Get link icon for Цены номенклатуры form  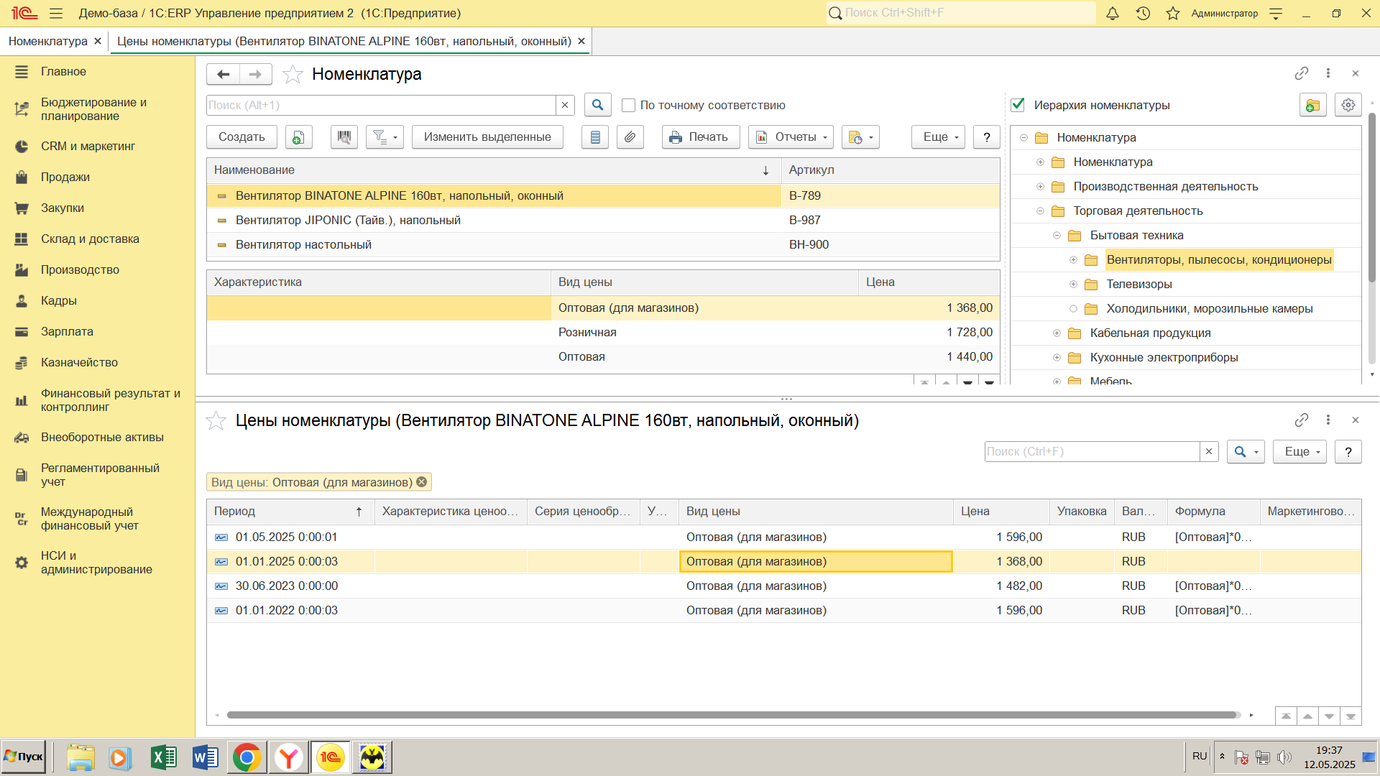click(1302, 420)
